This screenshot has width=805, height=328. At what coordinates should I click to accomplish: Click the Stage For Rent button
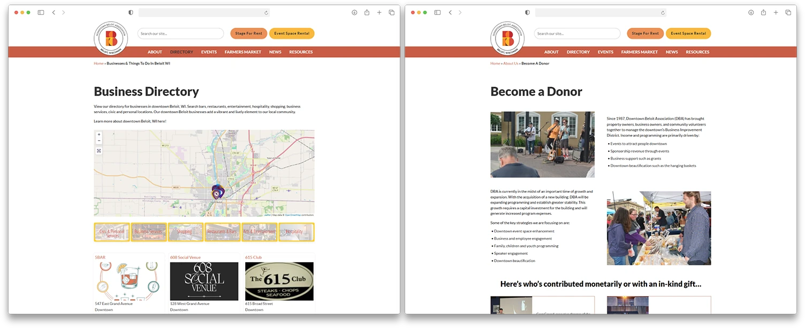[x=248, y=33]
